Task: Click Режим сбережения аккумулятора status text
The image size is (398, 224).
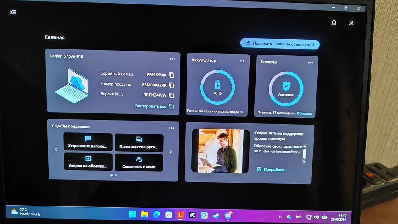Action: [x=217, y=111]
